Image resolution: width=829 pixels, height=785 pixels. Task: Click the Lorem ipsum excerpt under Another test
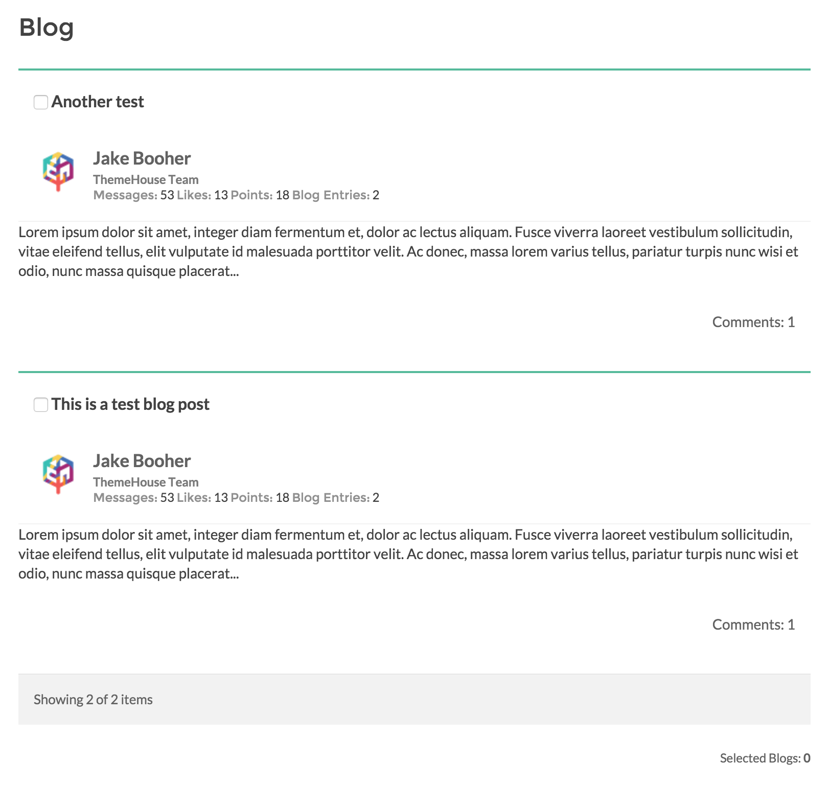[x=408, y=251]
